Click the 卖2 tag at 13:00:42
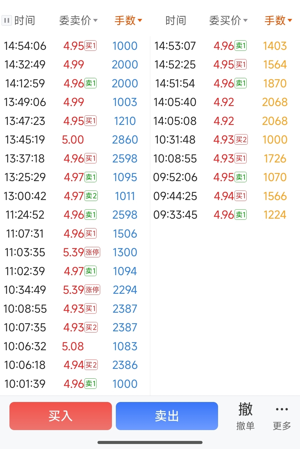This screenshot has height=449, width=300. (x=91, y=196)
